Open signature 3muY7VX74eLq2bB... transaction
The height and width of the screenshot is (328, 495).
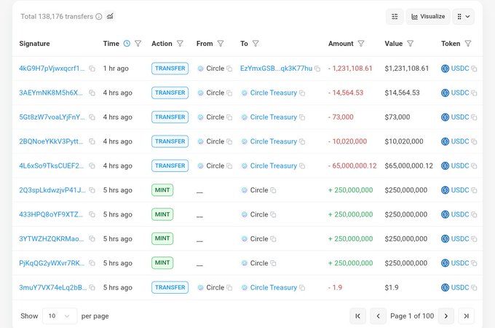click(52, 287)
